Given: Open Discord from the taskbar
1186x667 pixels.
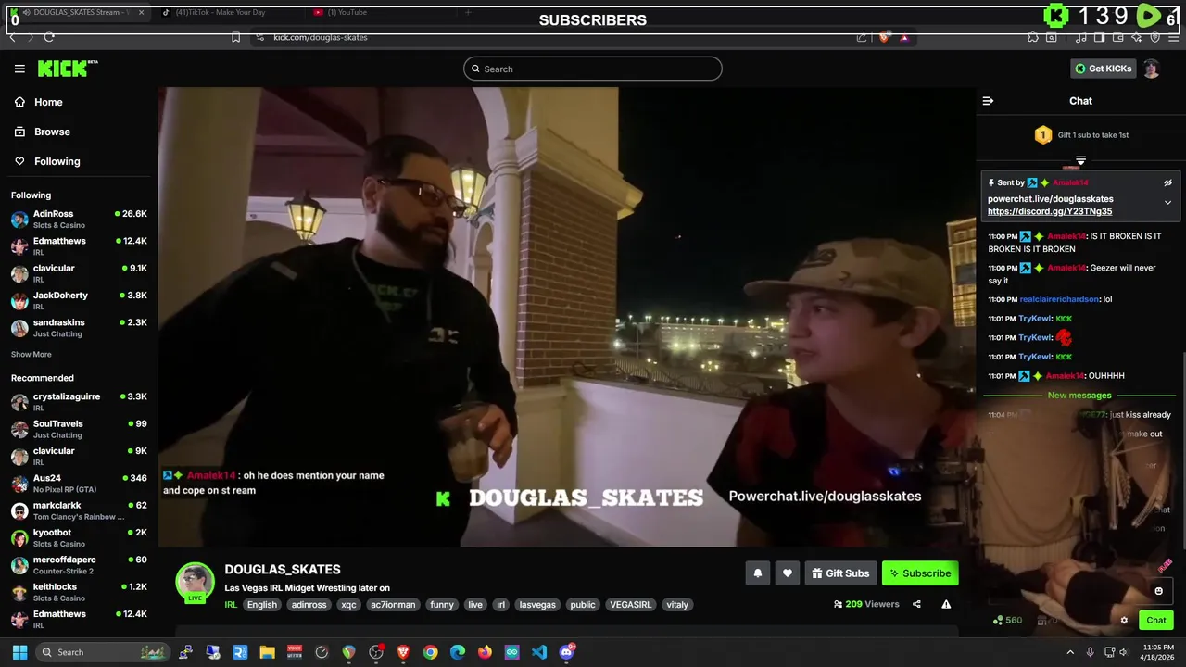Looking at the screenshot, I should (566, 652).
